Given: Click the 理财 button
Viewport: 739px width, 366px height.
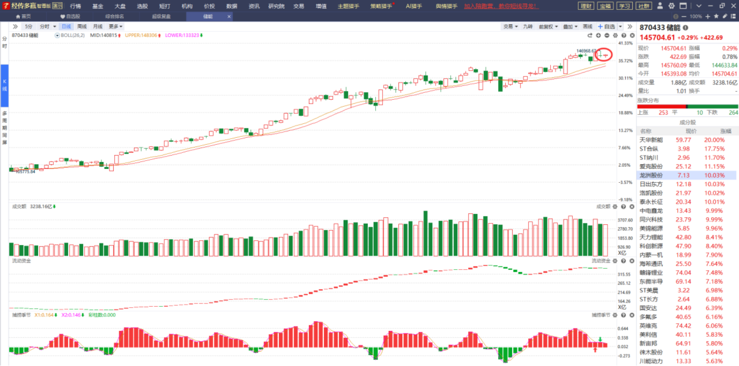Looking at the screenshot, I should 586,6.
